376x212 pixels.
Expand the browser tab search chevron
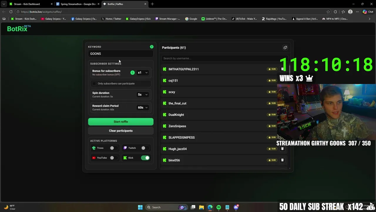pyautogui.click(x=4, y=4)
